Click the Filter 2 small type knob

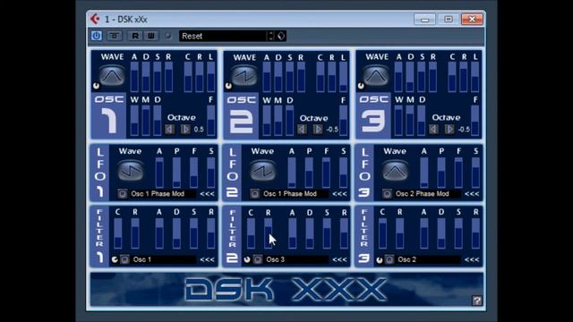(x=247, y=259)
